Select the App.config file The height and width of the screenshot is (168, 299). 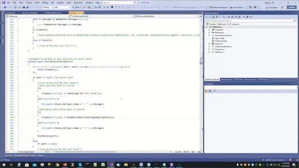click(219, 38)
